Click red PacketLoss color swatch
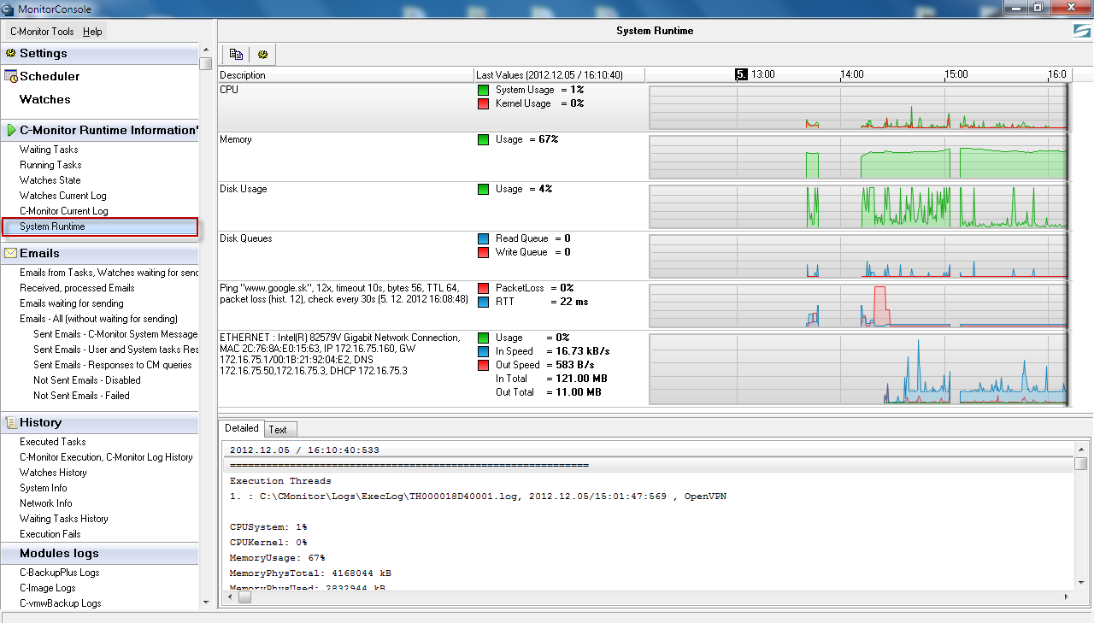This screenshot has width=1094, height=623. (x=484, y=288)
